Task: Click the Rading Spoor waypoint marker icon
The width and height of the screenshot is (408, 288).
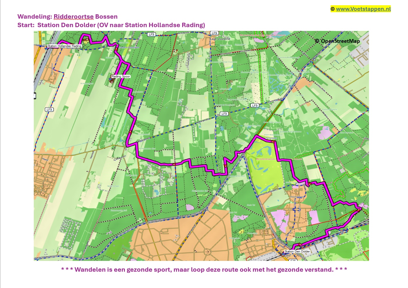Action: pyautogui.click(x=111, y=79)
